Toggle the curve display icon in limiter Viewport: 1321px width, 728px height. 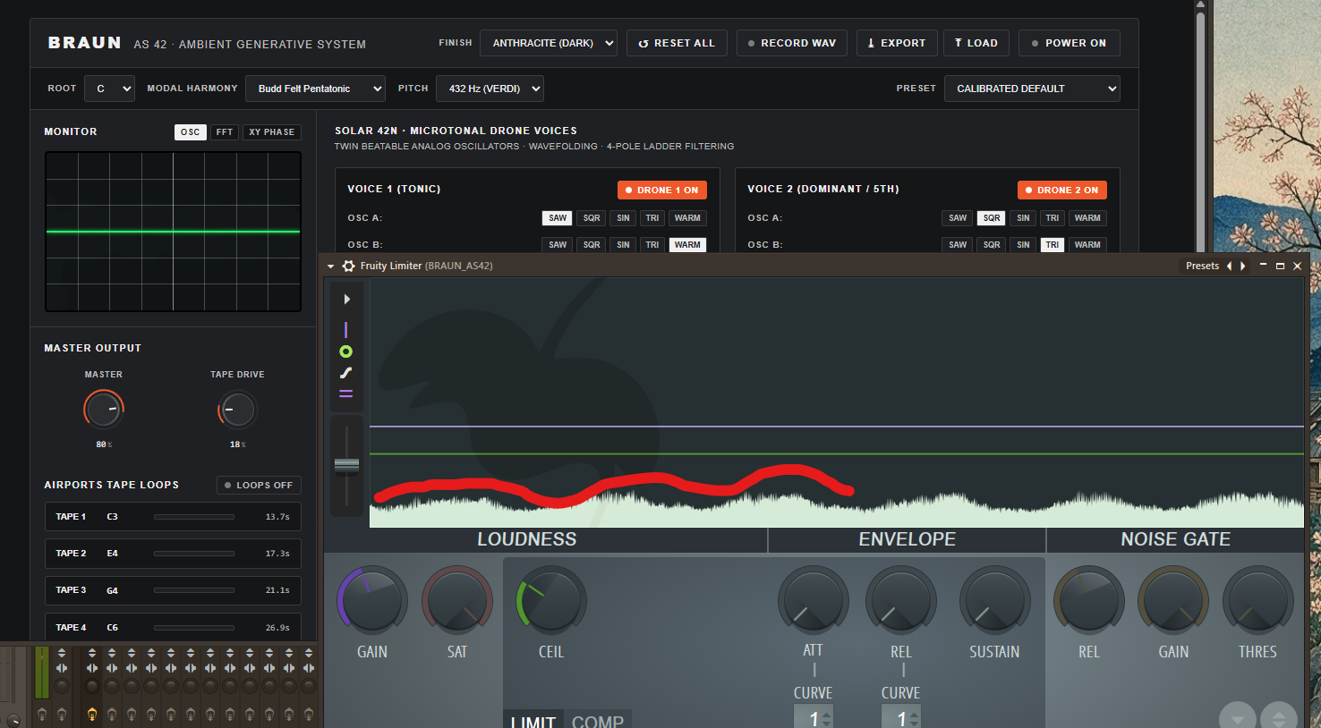346,373
